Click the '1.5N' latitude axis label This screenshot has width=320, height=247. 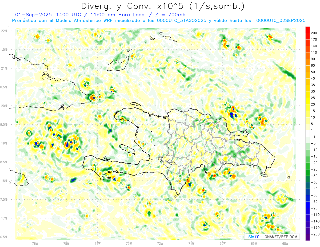4,50
